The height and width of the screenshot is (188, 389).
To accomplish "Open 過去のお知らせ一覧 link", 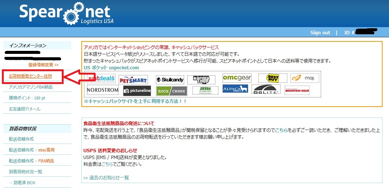I will [x=106, y=177].
